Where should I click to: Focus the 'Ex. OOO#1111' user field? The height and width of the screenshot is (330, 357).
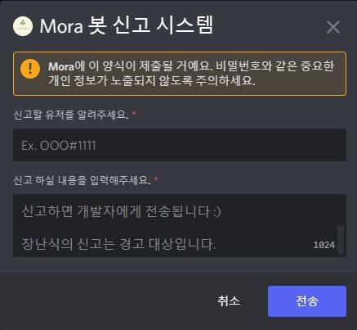tap(180, 145)
